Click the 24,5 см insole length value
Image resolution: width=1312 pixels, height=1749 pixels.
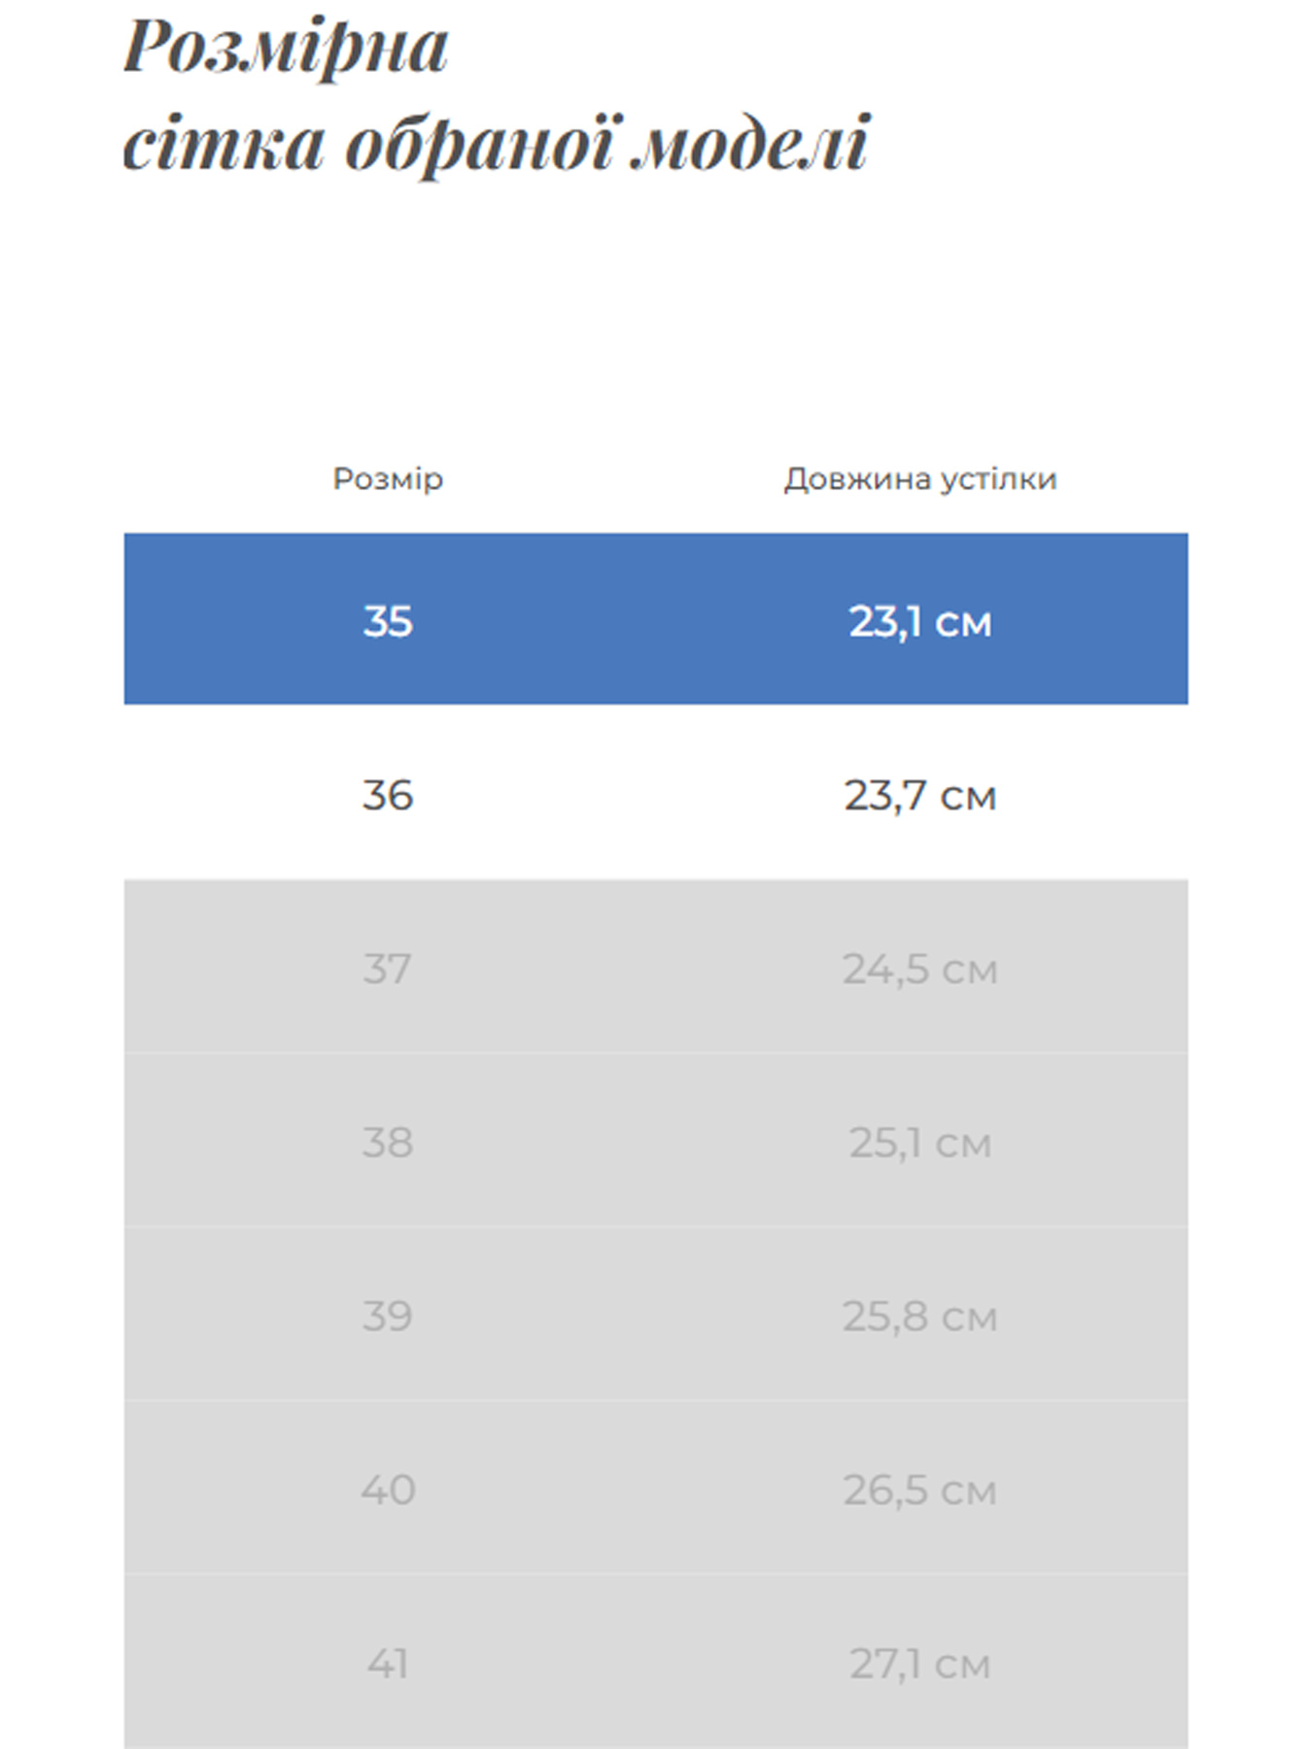(x=919, y=969)
